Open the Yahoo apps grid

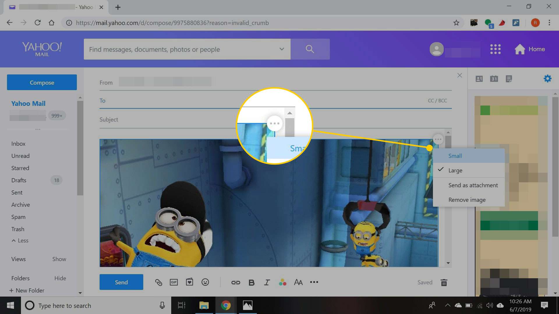(495, 49)
